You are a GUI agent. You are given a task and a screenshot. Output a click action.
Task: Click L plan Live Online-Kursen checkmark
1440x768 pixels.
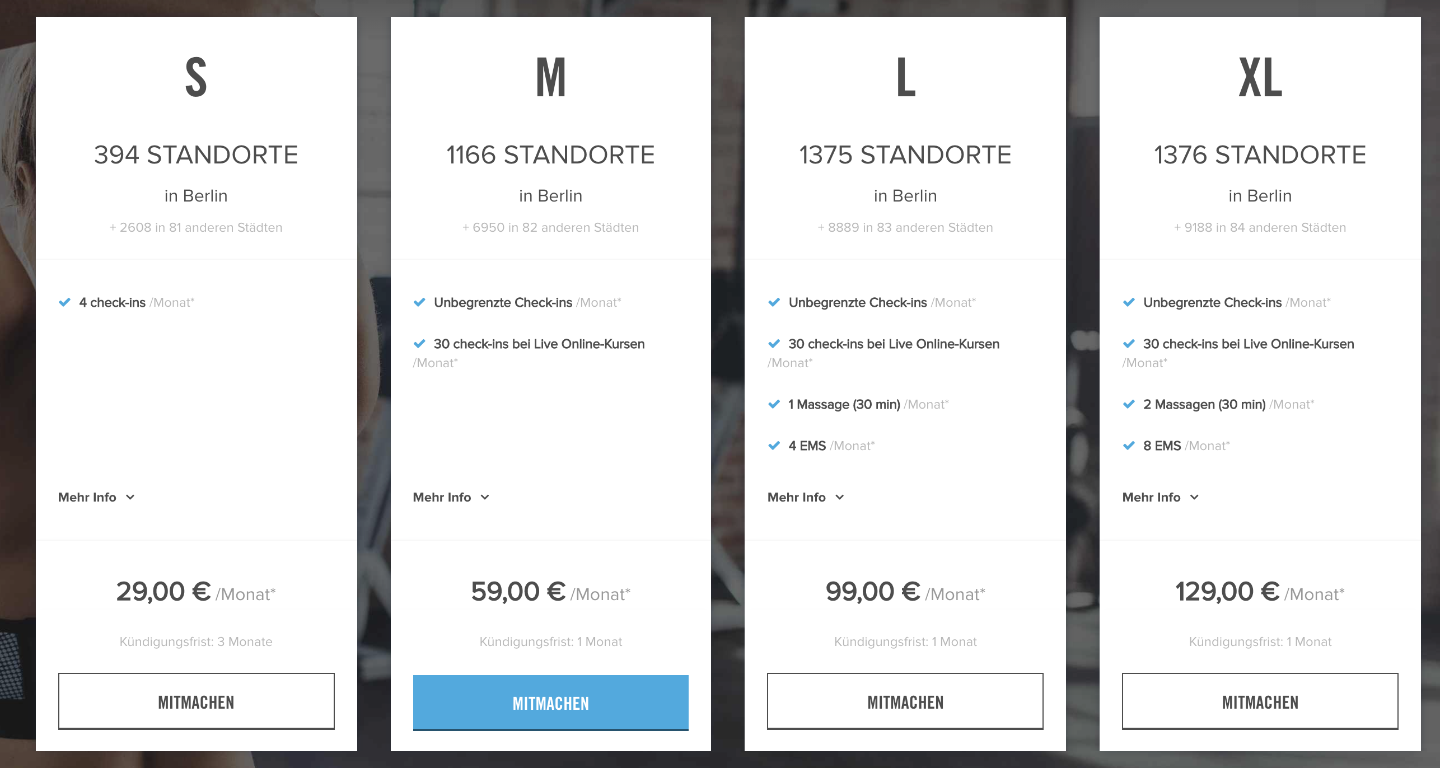pos(774,344)
